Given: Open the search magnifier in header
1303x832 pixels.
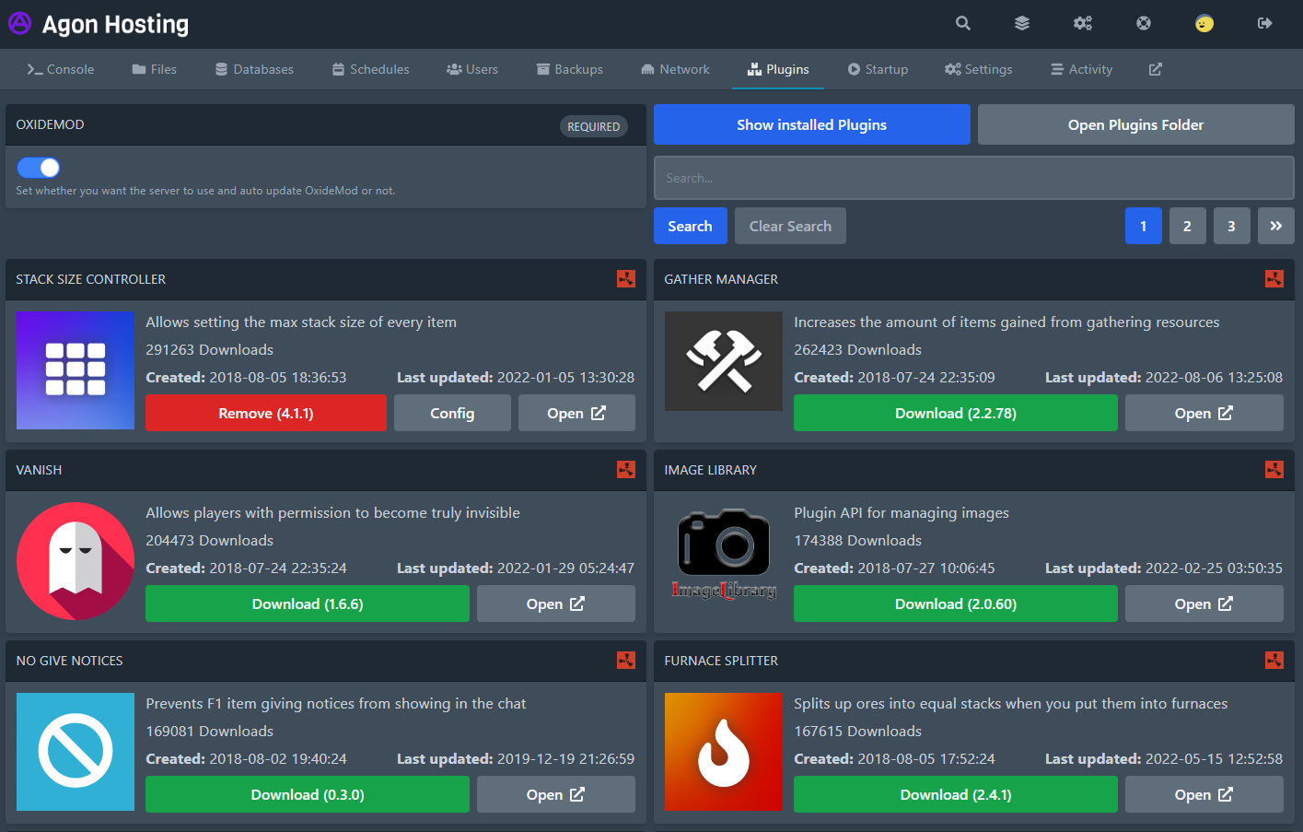Looking at the screenshot, I should [963, 23].
